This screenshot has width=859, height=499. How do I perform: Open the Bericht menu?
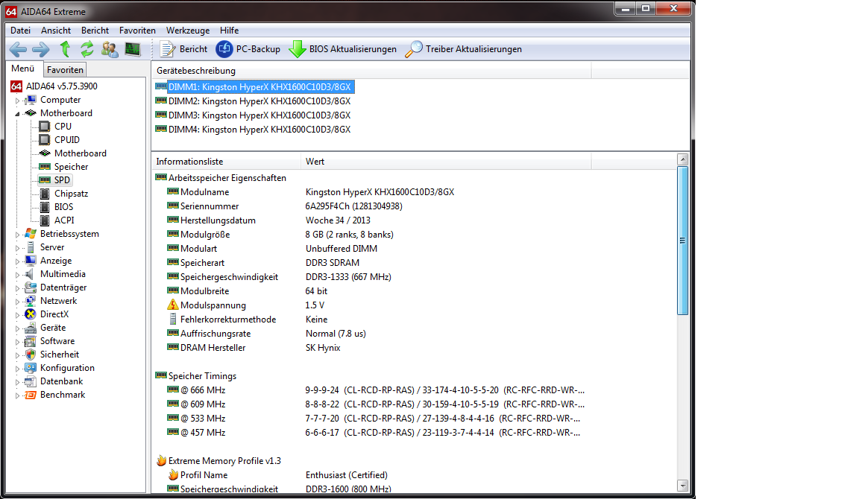tap(95, 31)
